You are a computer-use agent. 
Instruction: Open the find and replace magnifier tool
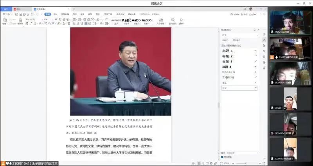pyautogui.click(x=172, y=20)
